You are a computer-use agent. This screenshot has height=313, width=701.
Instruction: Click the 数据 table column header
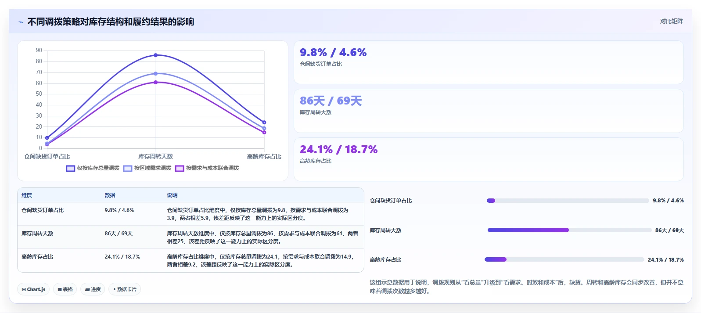pos(110,195)
